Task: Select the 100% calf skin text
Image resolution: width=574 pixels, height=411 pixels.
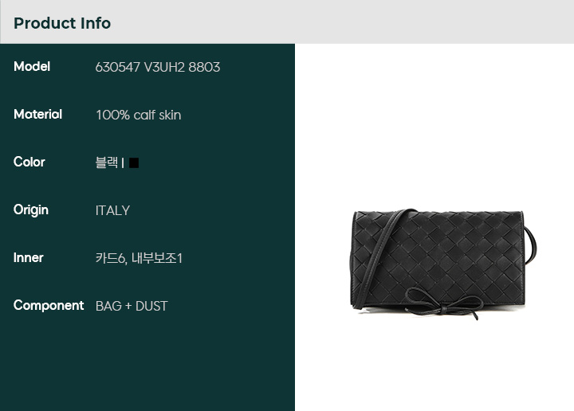Action: (139, 115)
